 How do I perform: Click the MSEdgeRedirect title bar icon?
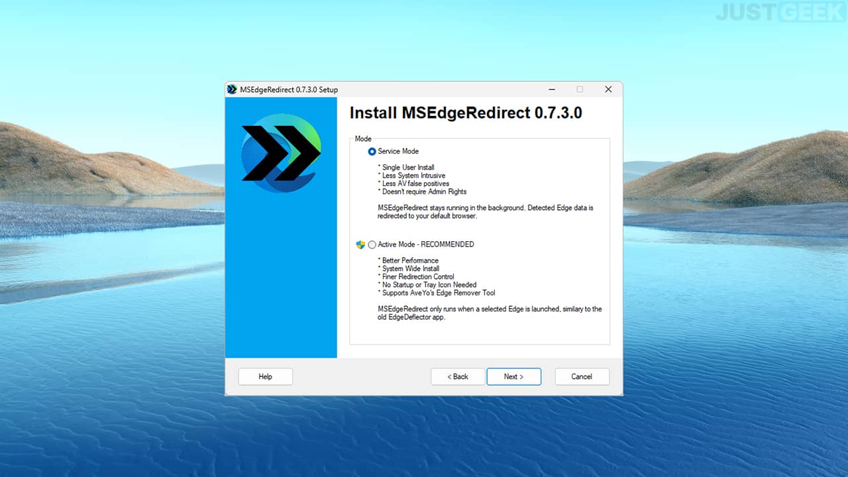point(232,89)
